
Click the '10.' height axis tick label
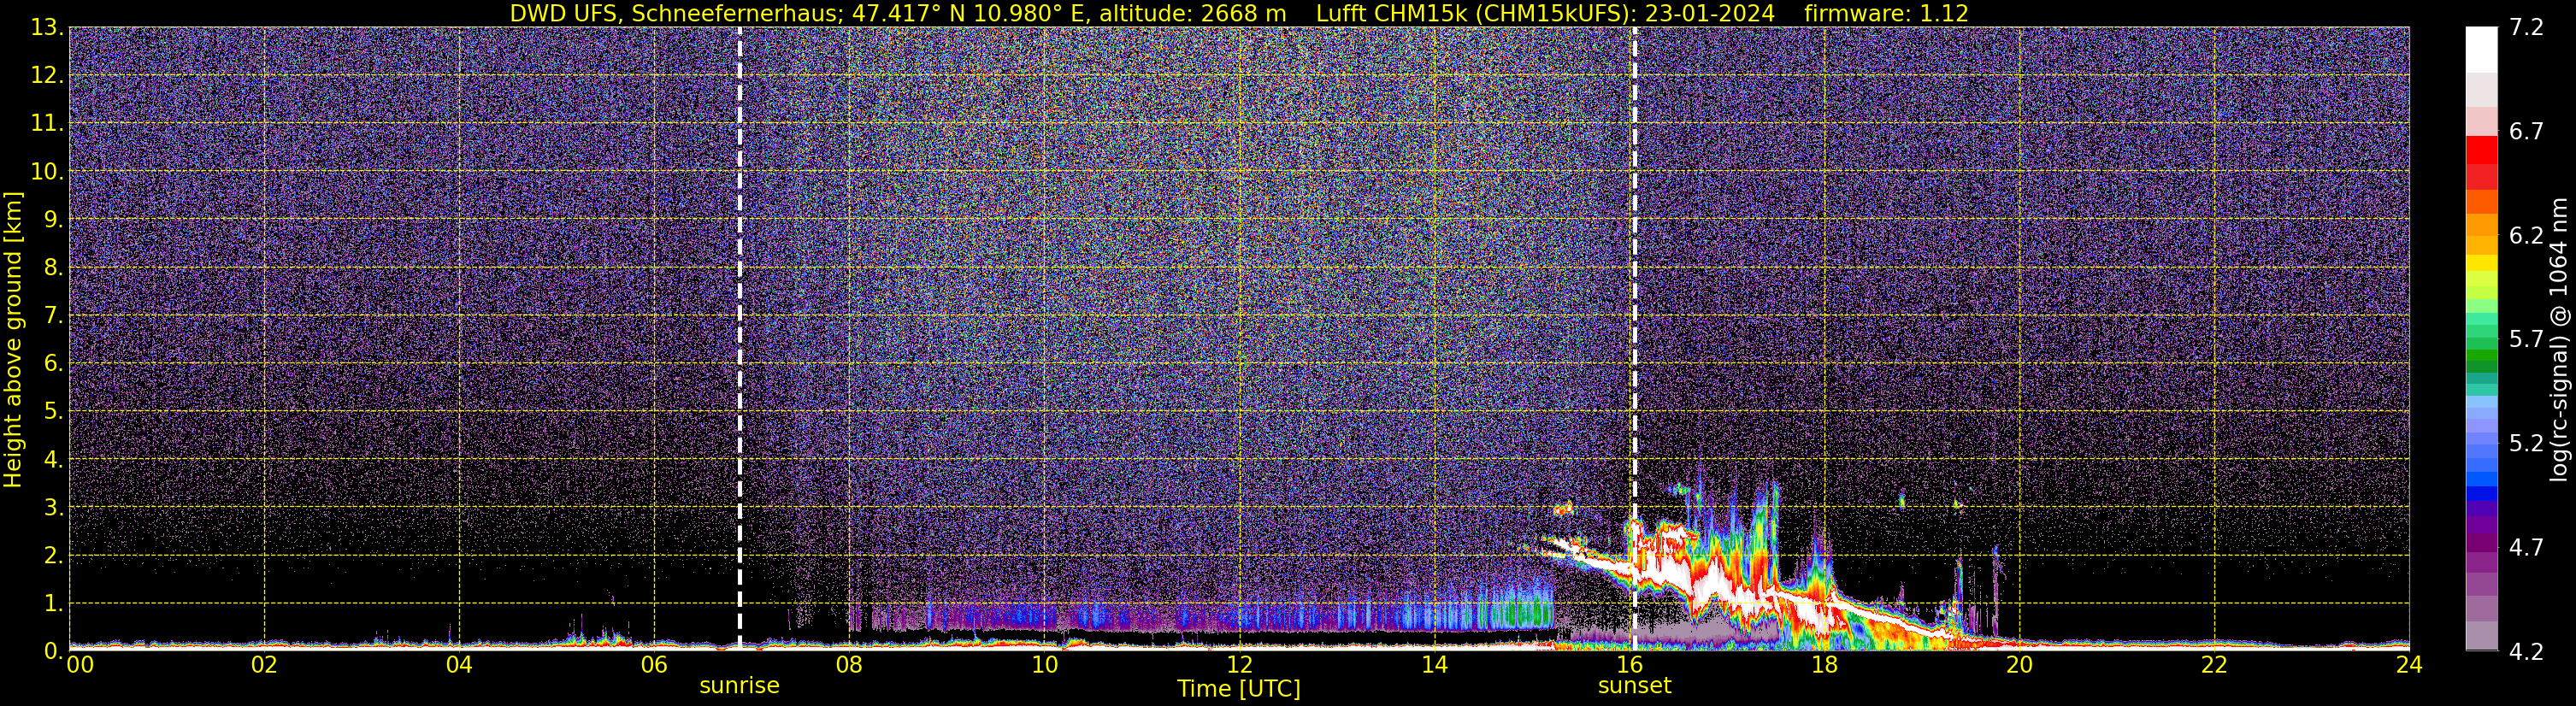pos(47,172)
